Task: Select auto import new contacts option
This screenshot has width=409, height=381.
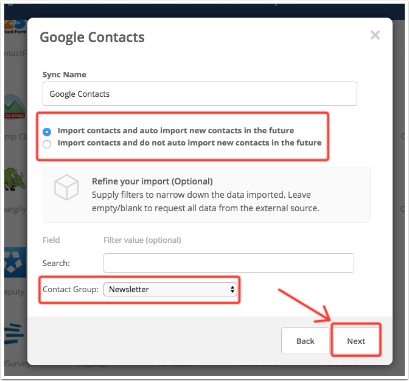Action: (47, 131)
